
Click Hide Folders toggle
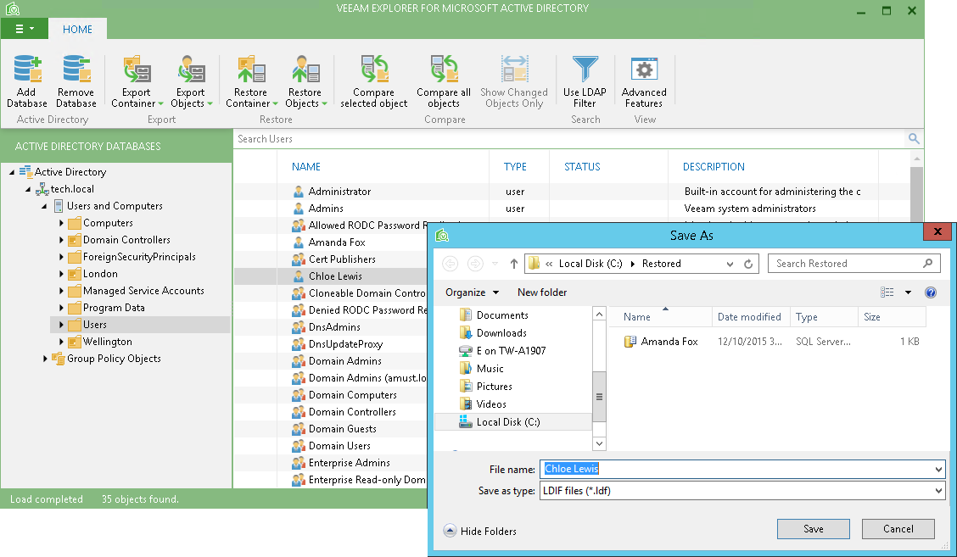[479, 531]
